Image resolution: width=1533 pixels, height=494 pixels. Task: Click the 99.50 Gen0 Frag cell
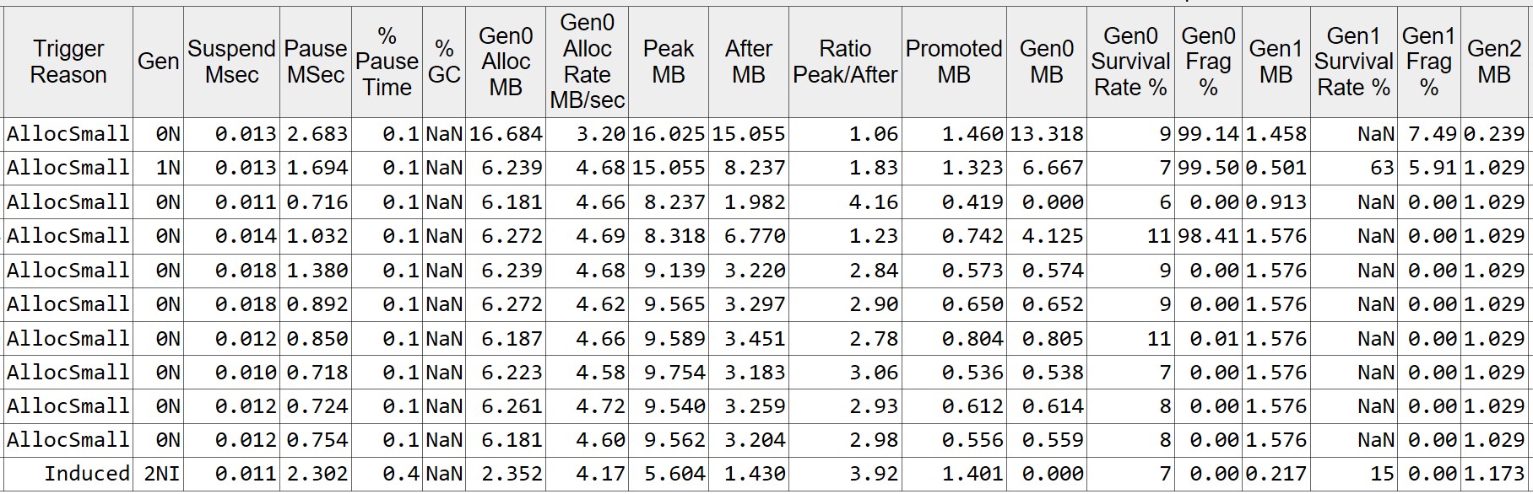(1208, 168)
